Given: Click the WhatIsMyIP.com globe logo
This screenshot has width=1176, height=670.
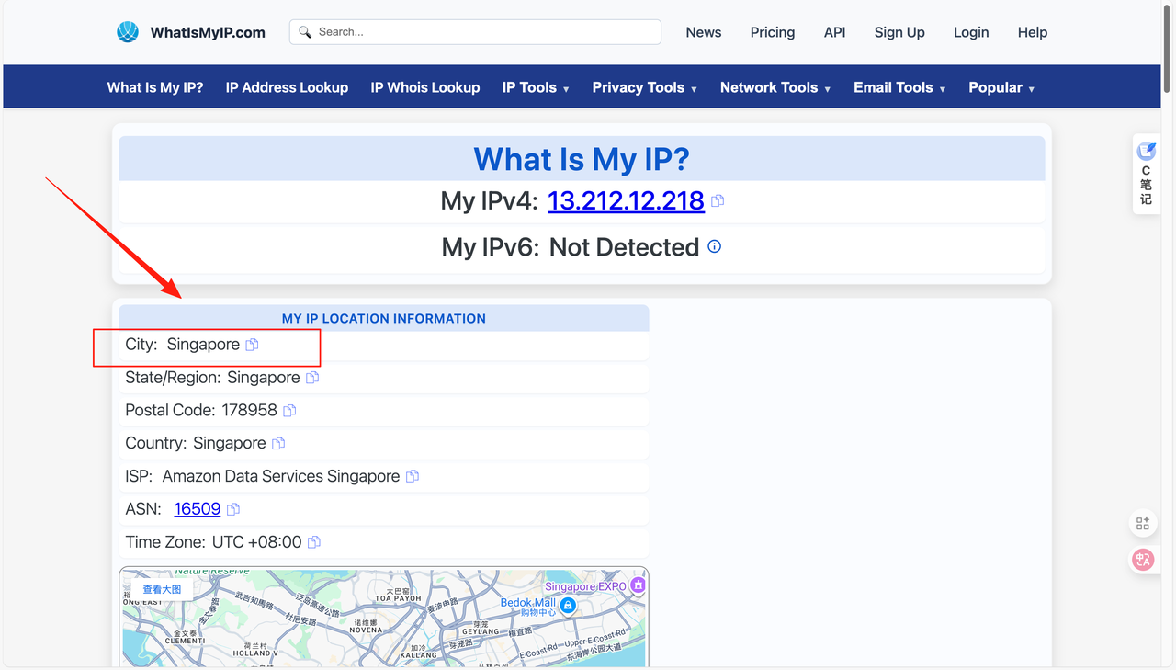Looking at the screenshot, I should pos(128,32).
